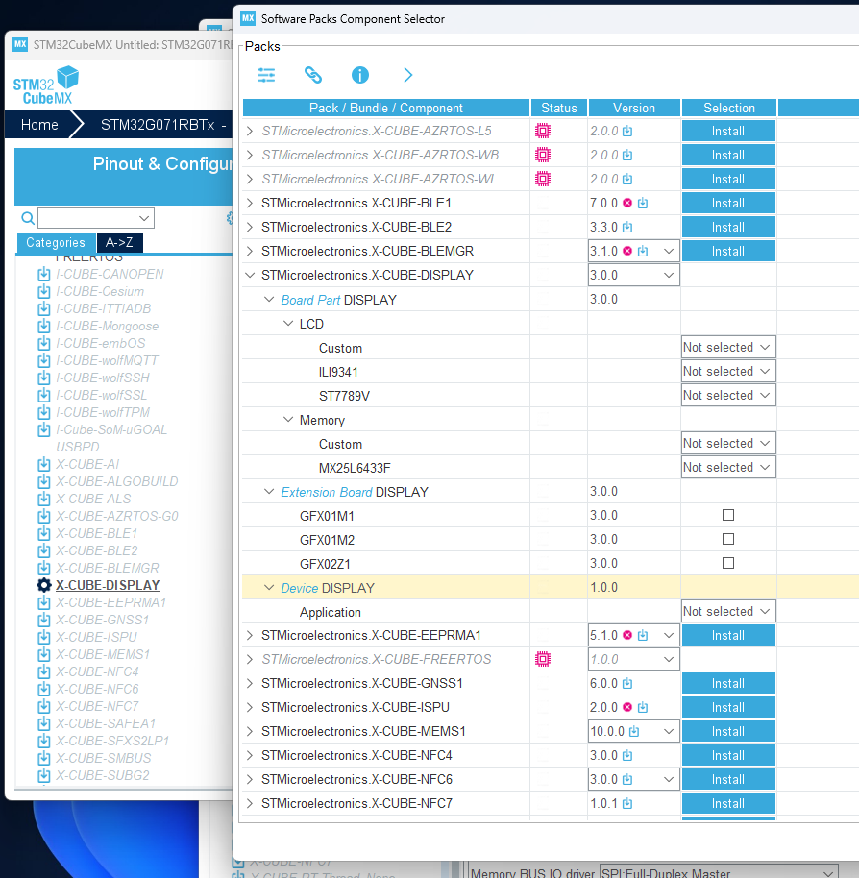
Task: Click the STM32CubeMX logo
Action: (46, 85)
